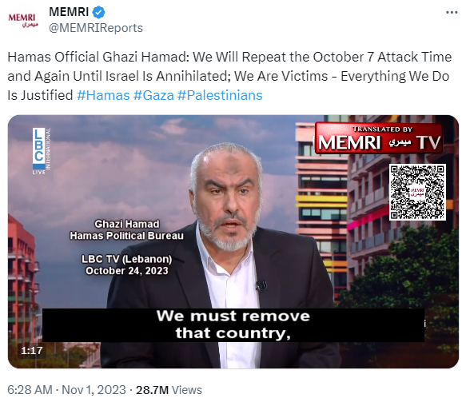Open the #Gaza hashtag
This screenshot has height=406, width=470.
click(153, 95)
